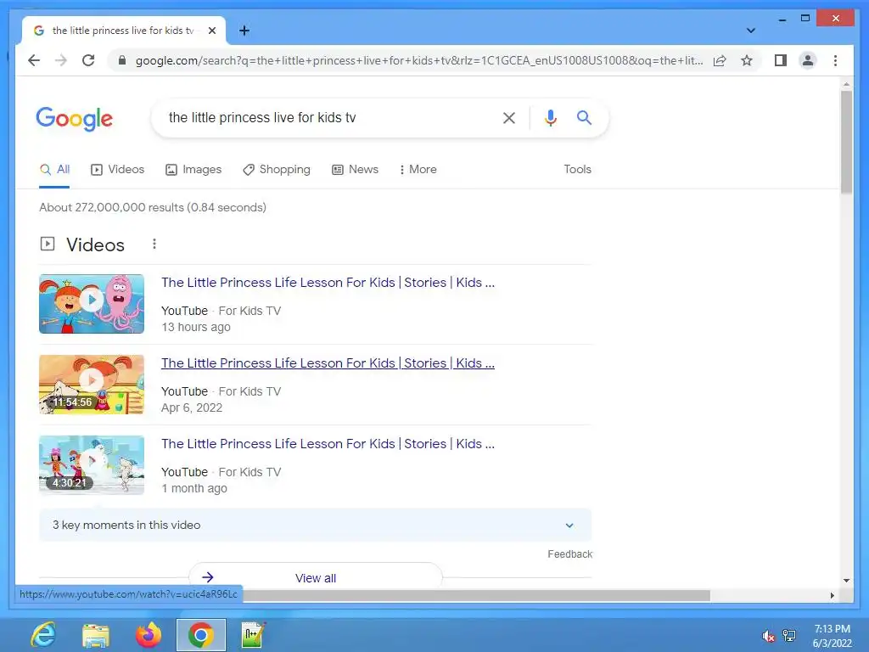Click the result count text 'About 272,000,000 results'

[x=111, y=207]
